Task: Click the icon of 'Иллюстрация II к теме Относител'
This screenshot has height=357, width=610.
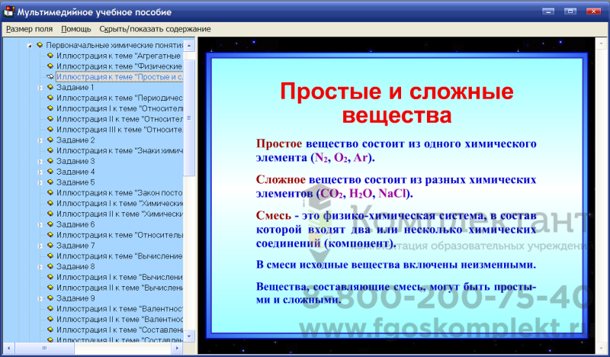Action: tap(50, 119)
